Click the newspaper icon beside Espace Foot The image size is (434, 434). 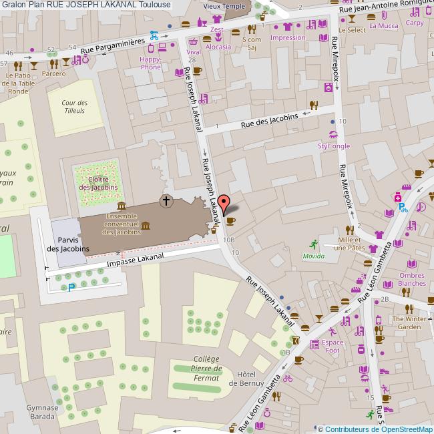click(314, 344)
